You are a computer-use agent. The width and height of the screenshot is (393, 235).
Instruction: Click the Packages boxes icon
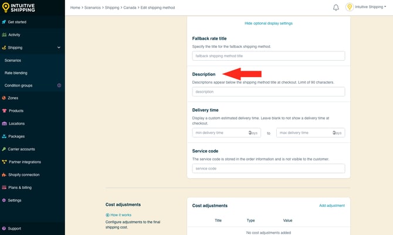pyautogui.click(x=4, y=136)
